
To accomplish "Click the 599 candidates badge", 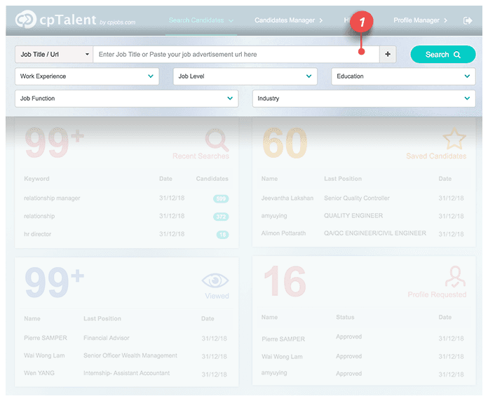I will point(221,198).
